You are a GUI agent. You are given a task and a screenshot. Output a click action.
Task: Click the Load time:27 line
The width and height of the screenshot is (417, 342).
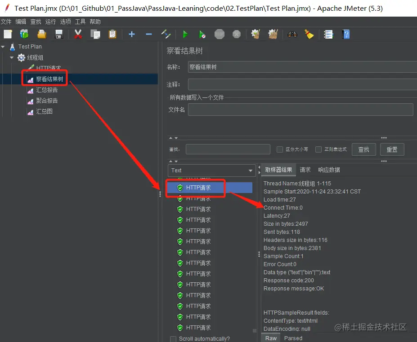pyautogui.click(x=279, y=200)
